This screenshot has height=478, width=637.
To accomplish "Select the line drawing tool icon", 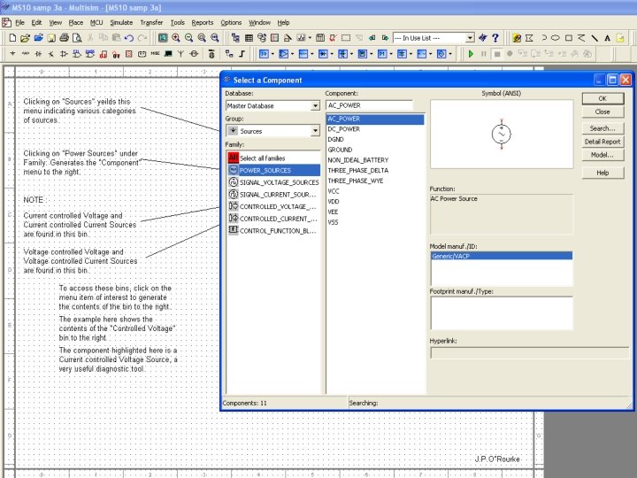I will [x=595, y=38].
